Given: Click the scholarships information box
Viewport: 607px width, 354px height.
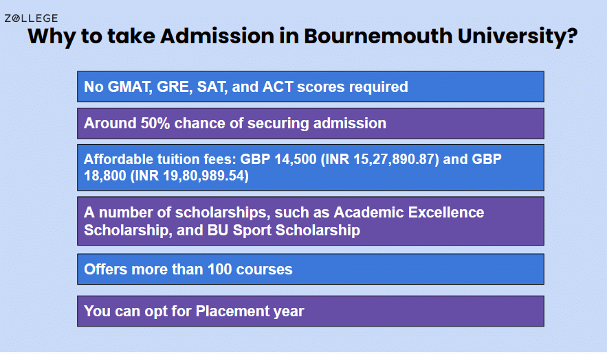Looking at the screenshot, I should coord(311,221).
